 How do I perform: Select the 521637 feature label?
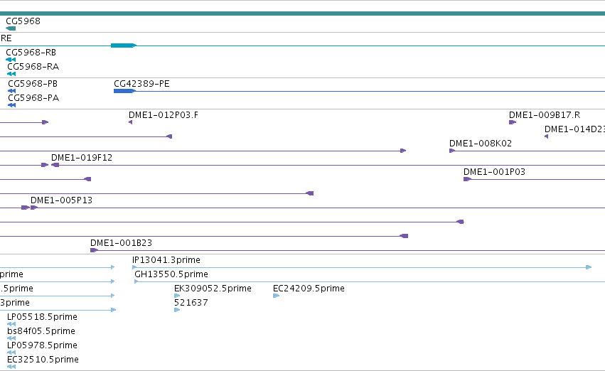click(191, 303)
